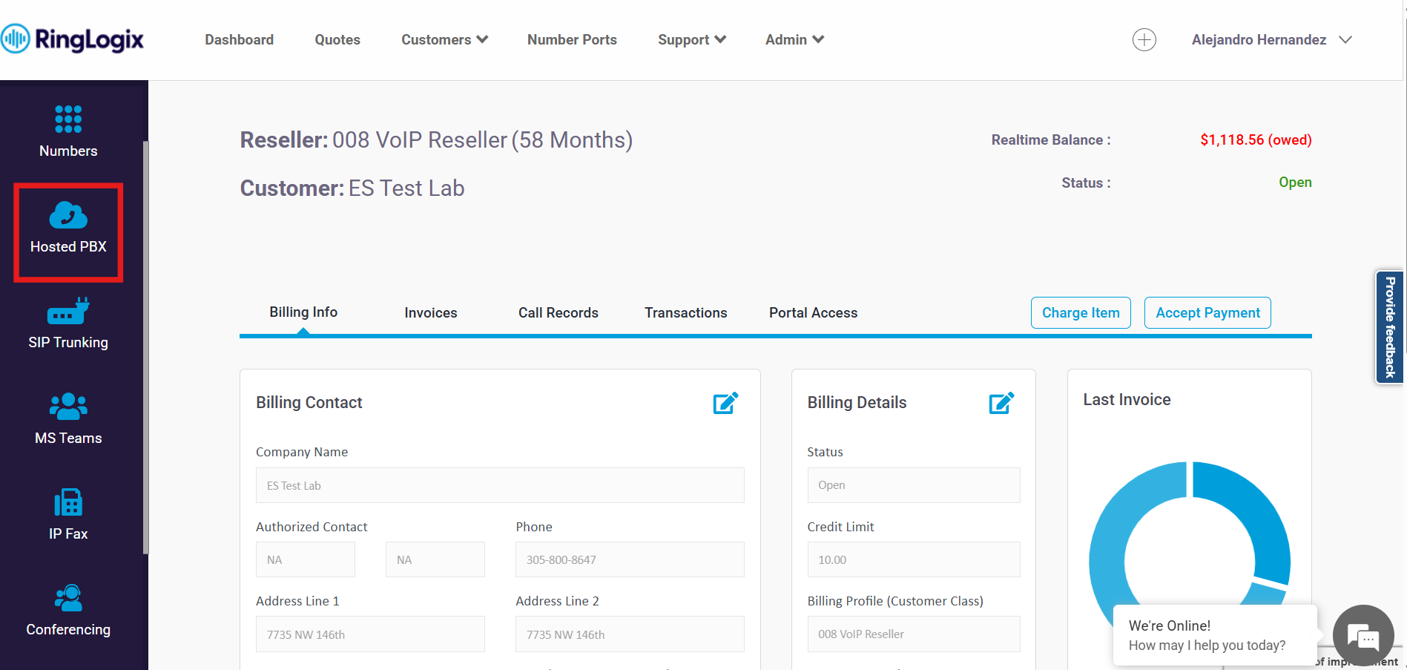Click the We're Online chat popup
Image resolution: width=1407 pixels, height=670 pixels.
1214,635
